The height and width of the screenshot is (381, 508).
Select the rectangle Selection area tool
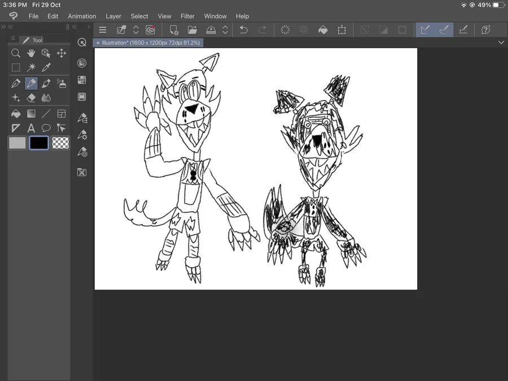[x=16, y=67]
